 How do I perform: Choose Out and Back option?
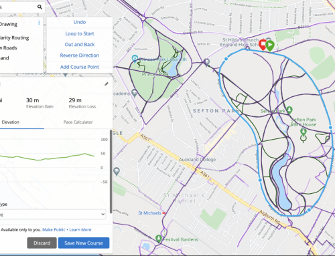click(80, 44)
